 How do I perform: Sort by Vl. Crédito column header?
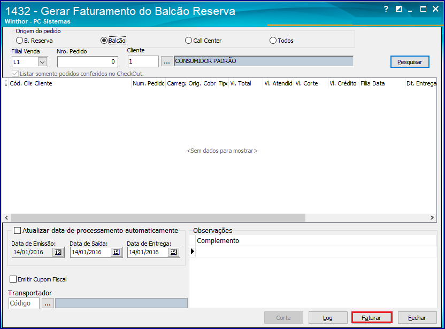(x=343, y=83)
